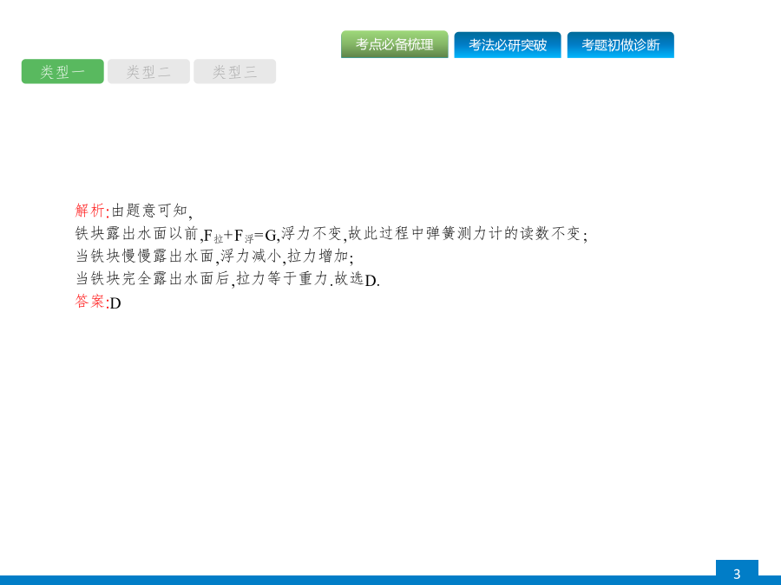
Task: Switch to the 考法必研突破 tab
Action: (508, 45)
